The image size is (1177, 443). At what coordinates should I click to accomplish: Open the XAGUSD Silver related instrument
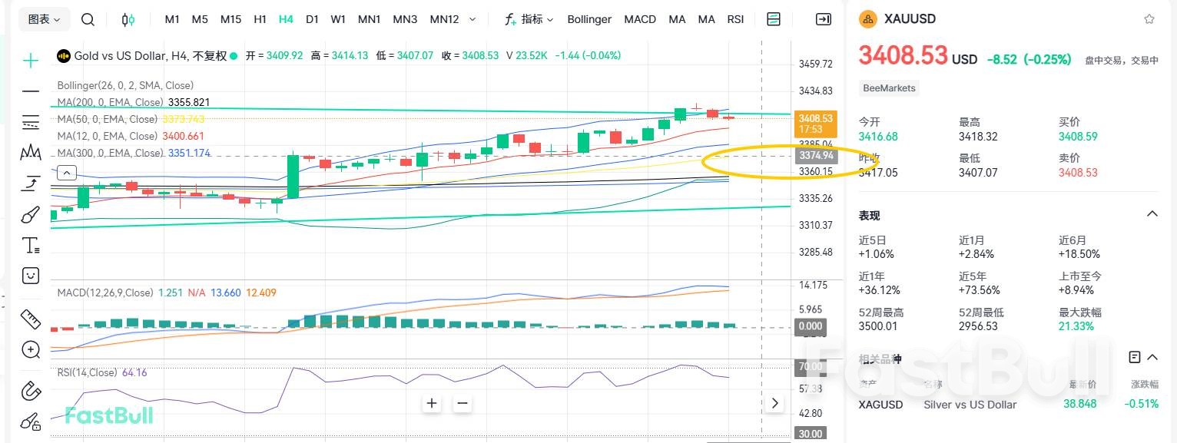[970, 405]
